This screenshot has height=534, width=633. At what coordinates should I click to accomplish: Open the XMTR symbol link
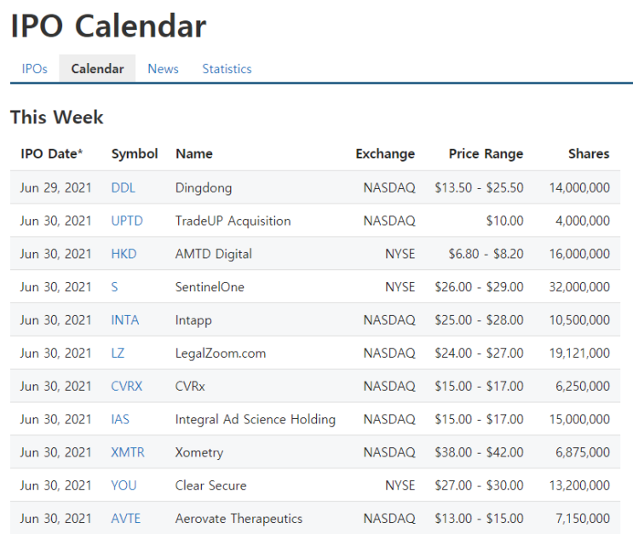point(128,452)
